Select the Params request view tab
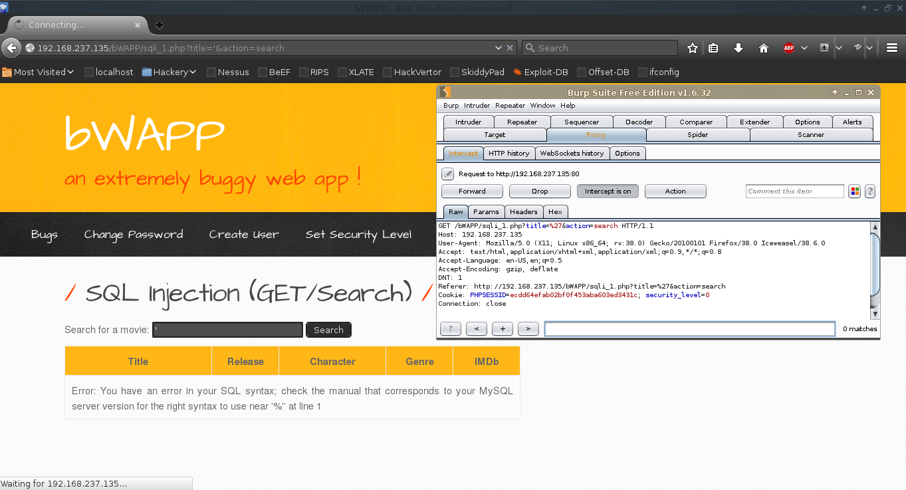 (486, 211)
